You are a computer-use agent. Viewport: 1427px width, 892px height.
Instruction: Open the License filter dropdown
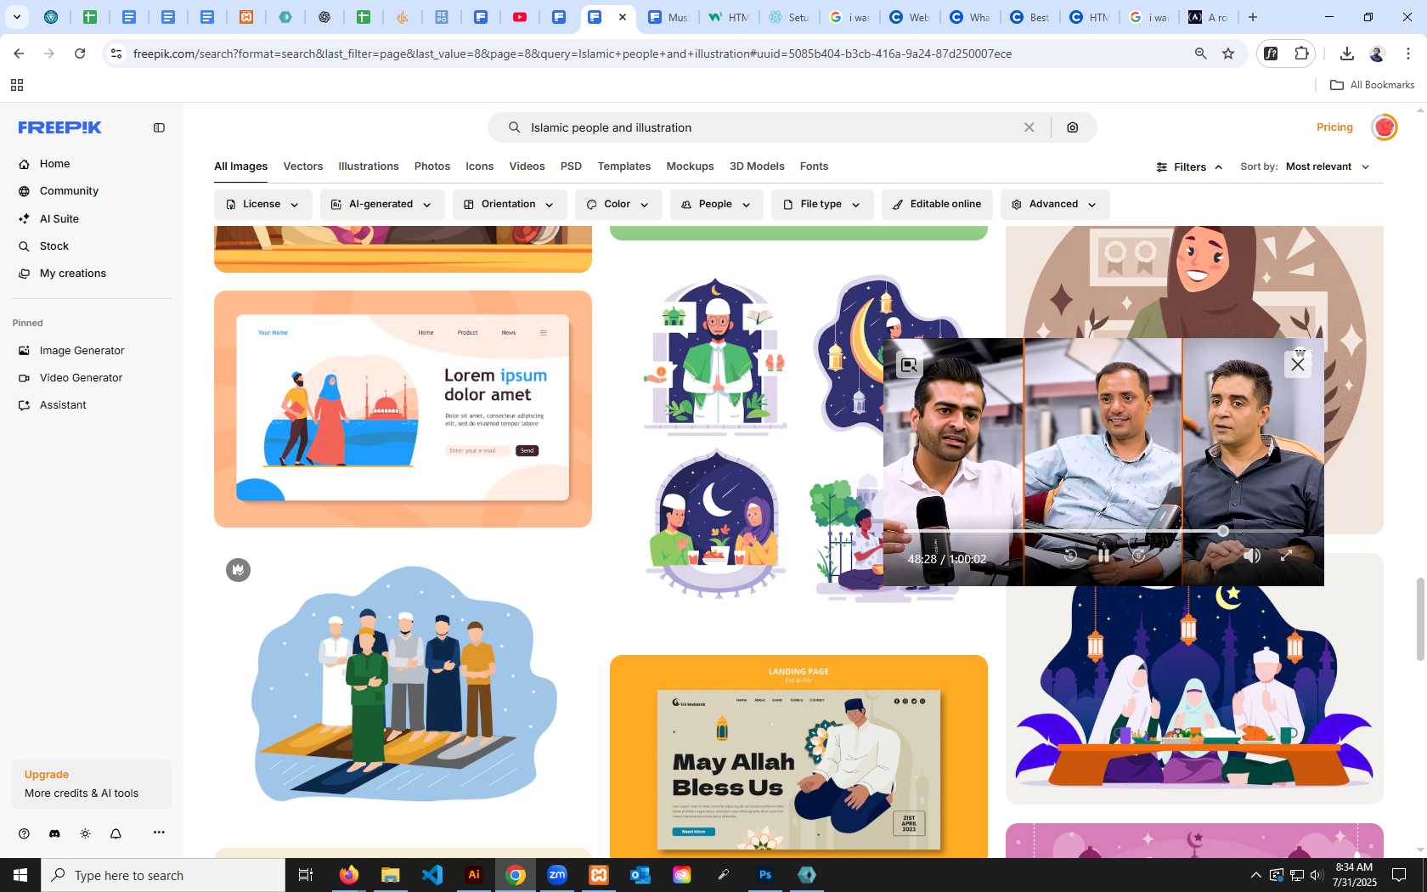262,205
